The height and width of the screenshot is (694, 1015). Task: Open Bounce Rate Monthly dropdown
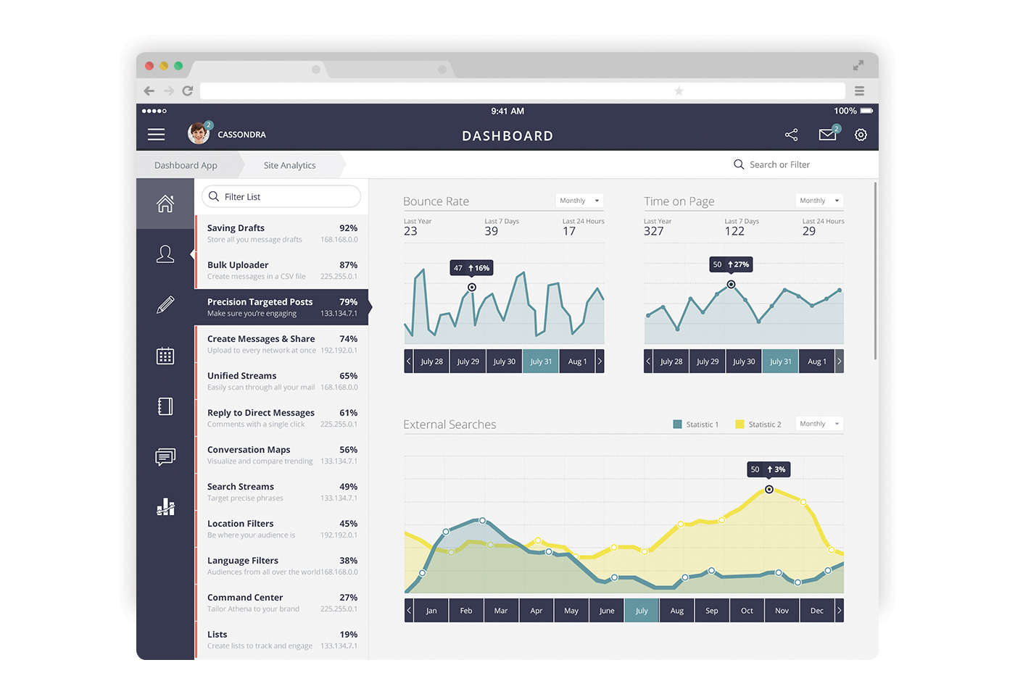tap(579, 201)
